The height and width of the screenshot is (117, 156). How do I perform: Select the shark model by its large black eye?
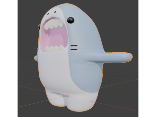pyautogui.click(x=71, y=20)
